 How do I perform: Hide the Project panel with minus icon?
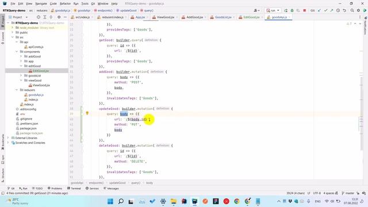pos(65,17)
